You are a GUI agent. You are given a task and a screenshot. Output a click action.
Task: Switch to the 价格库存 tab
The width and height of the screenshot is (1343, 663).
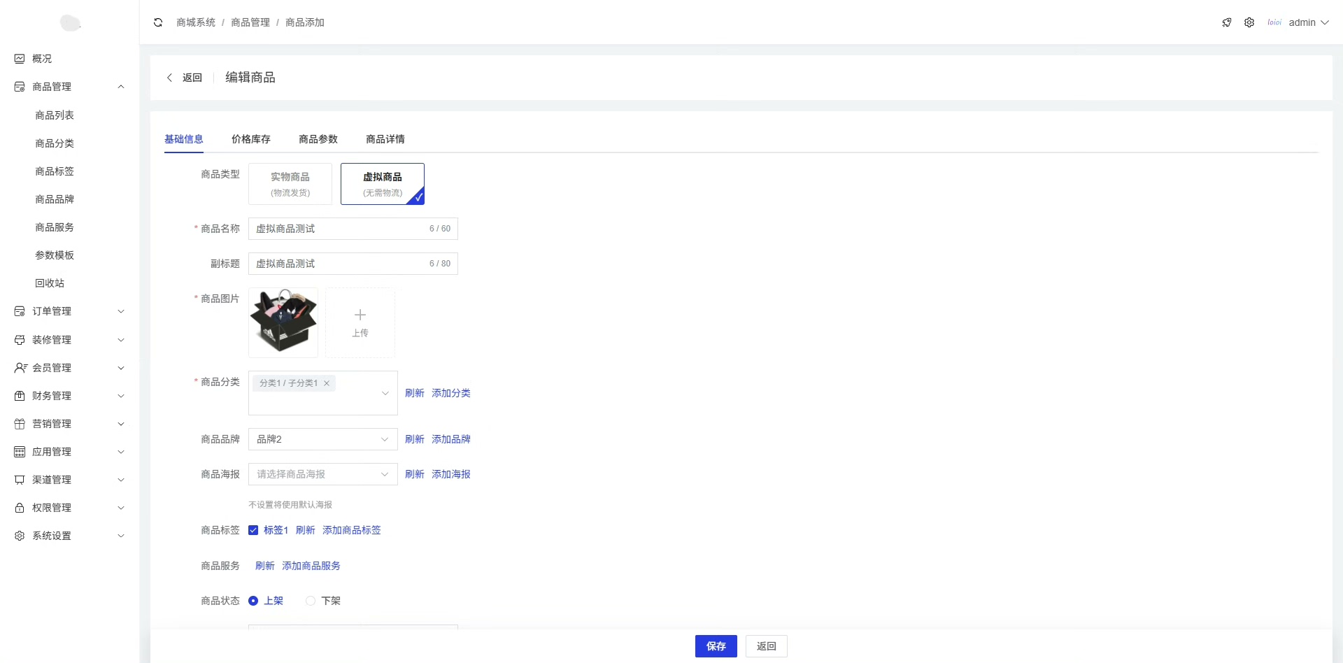251,139
